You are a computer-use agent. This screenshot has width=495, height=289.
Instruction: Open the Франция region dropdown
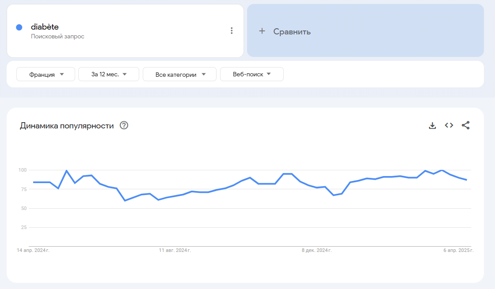[46, 75]
